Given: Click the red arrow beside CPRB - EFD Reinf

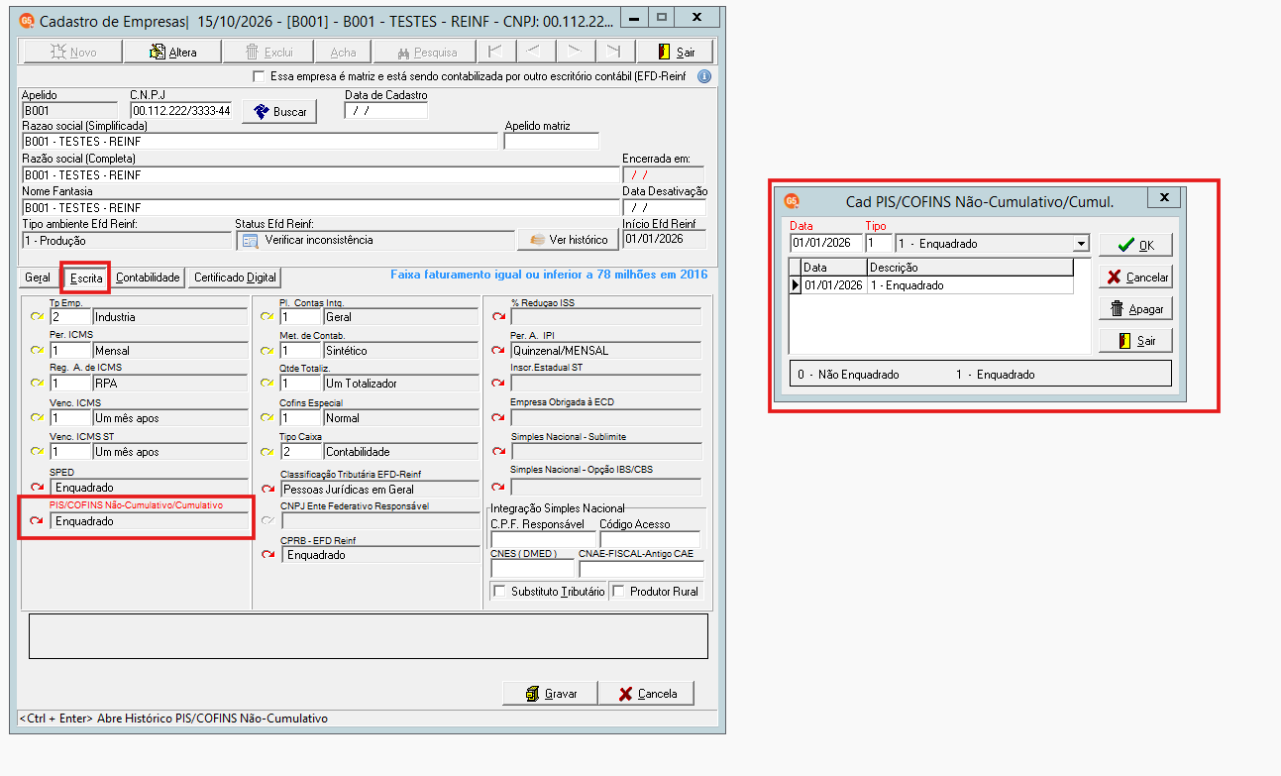Looking at the screenshot, I should (x=267, y=555).
